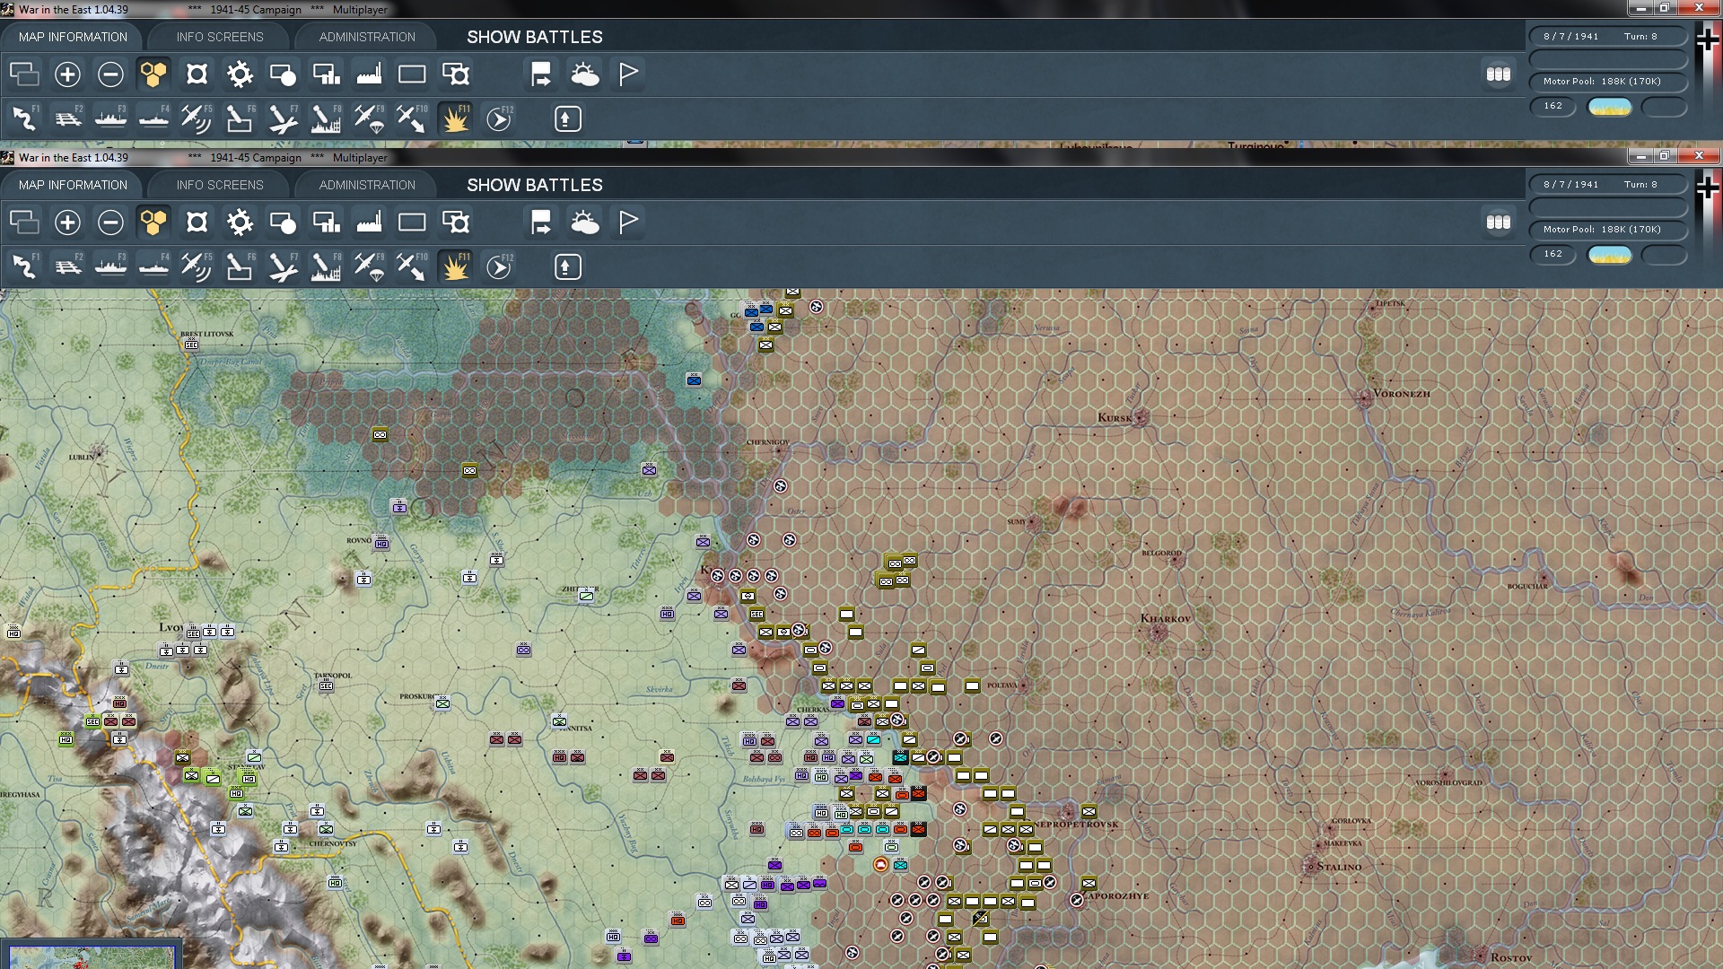Screen dimensions: 1723x969
Task: Click F12 arrow-circle icon in lower window
Action: point(499,267)
